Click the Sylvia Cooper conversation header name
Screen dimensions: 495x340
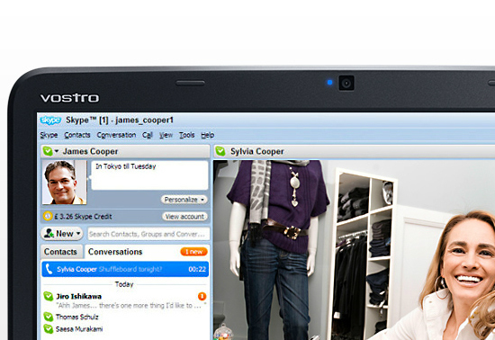coord(257,151)
